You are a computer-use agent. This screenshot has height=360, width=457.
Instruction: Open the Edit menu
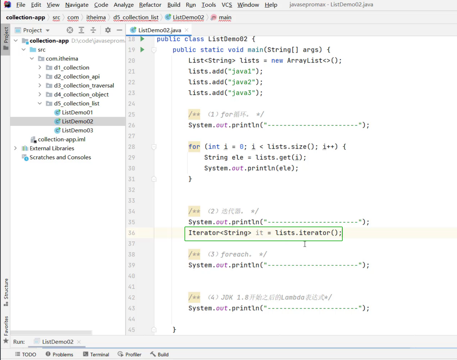click(36, 5)
